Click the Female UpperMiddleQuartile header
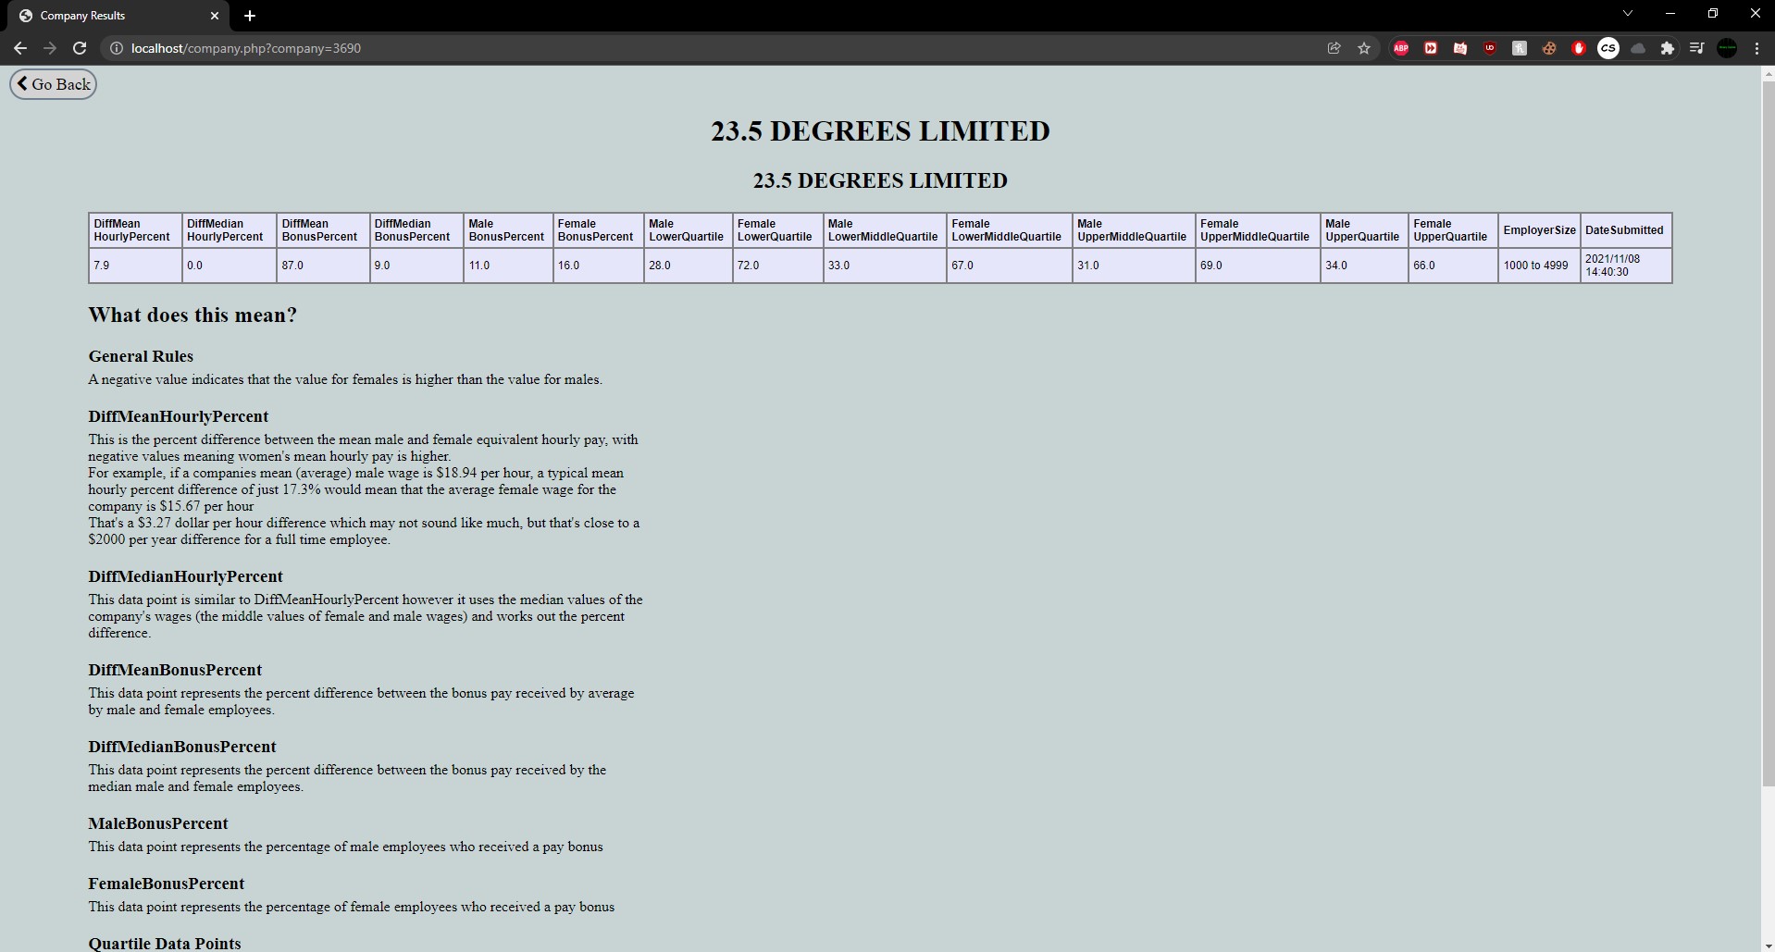Viewport: 1775px width, 952px height. pyautogui.click(x=1258, y=230)
